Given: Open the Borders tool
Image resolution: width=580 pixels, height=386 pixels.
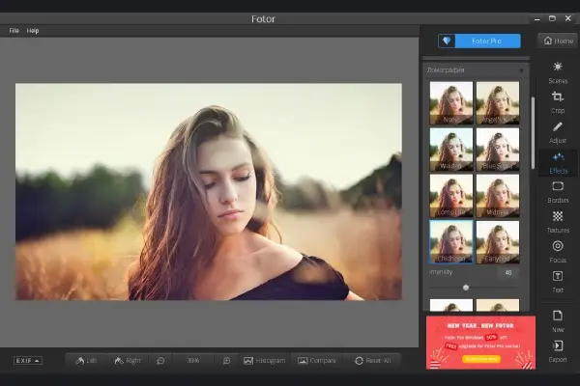Looking at the screenshot, I should (558, 192).
